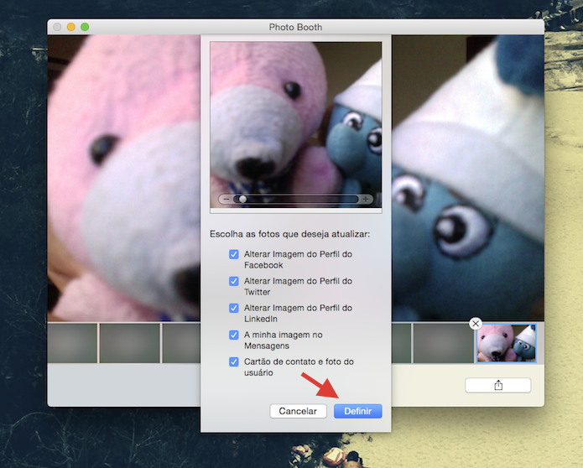Click the green zoom button of Photo Booth

pos(85,27)
